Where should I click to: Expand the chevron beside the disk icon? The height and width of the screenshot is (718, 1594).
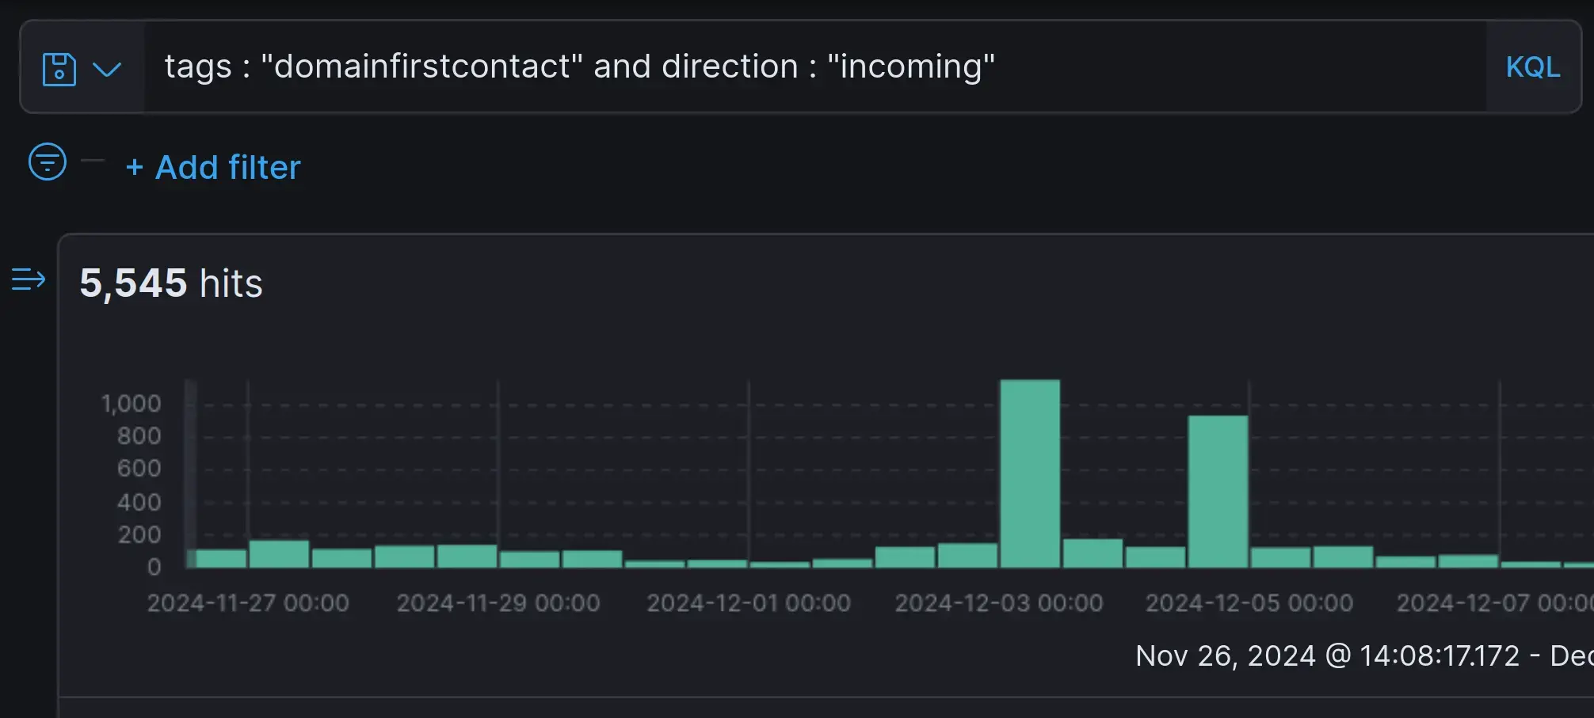pyautogui.click(x=106, y=69)
